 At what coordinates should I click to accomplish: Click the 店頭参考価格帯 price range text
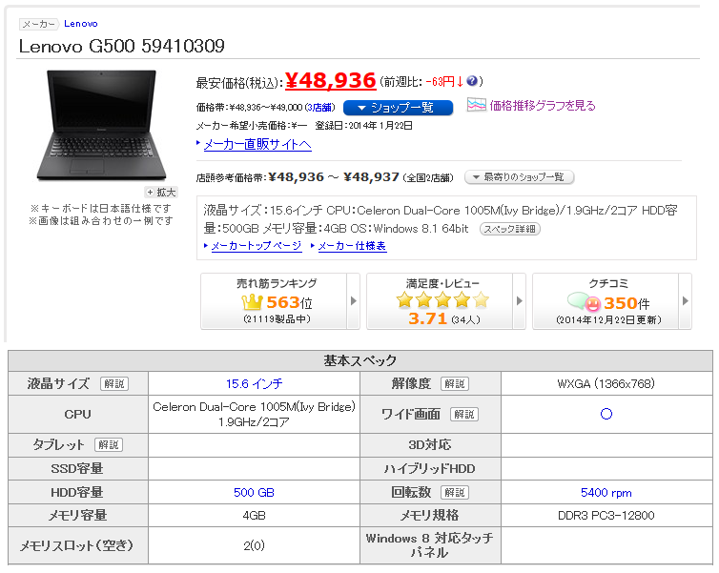click(x=324, y=177)
